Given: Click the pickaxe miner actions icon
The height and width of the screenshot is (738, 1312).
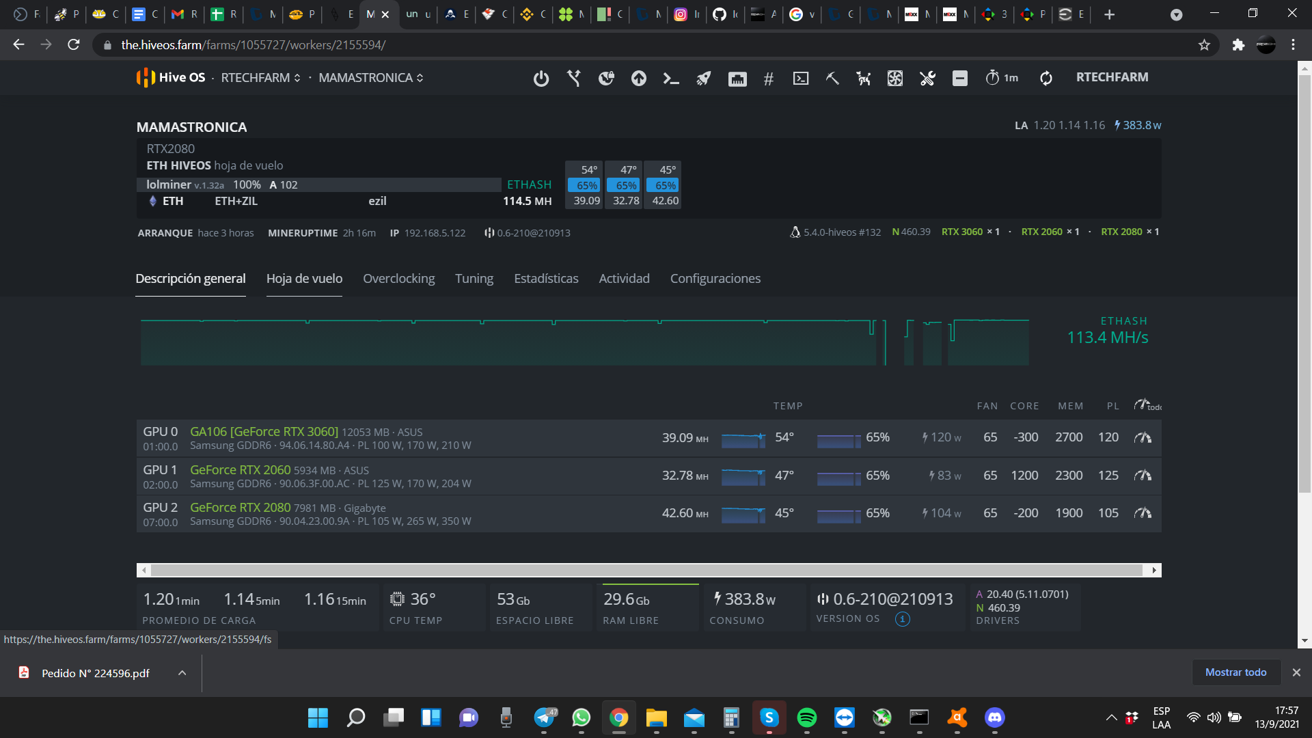Looking at the screenshot, I should click(x=832, y=79).
